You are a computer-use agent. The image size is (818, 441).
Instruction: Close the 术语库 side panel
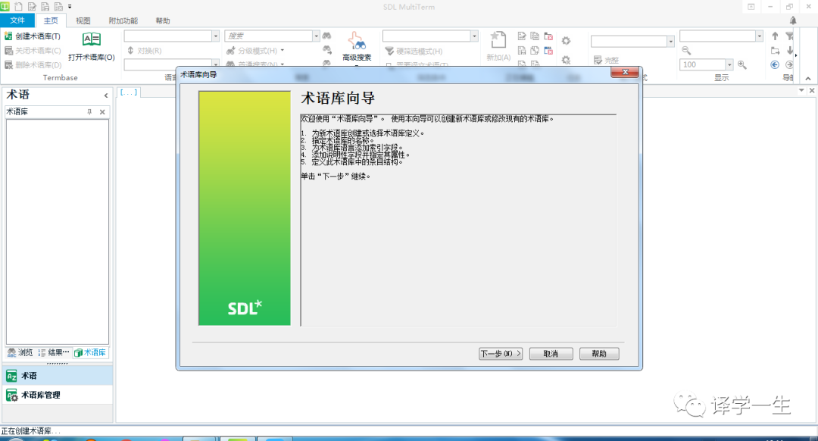tap(102, 111)
